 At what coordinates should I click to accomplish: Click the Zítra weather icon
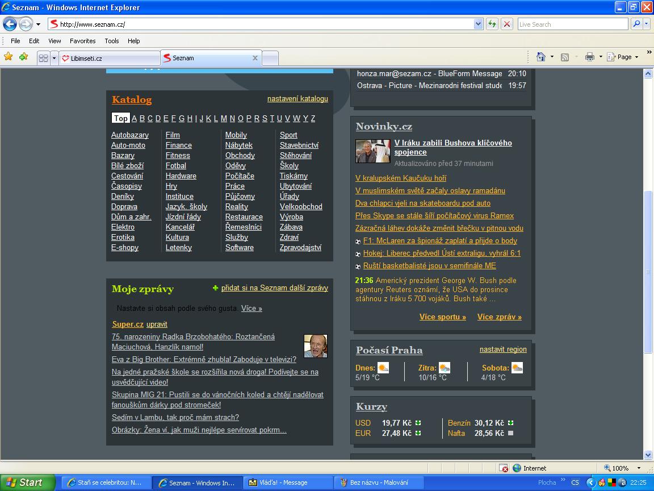click(445, 368)
